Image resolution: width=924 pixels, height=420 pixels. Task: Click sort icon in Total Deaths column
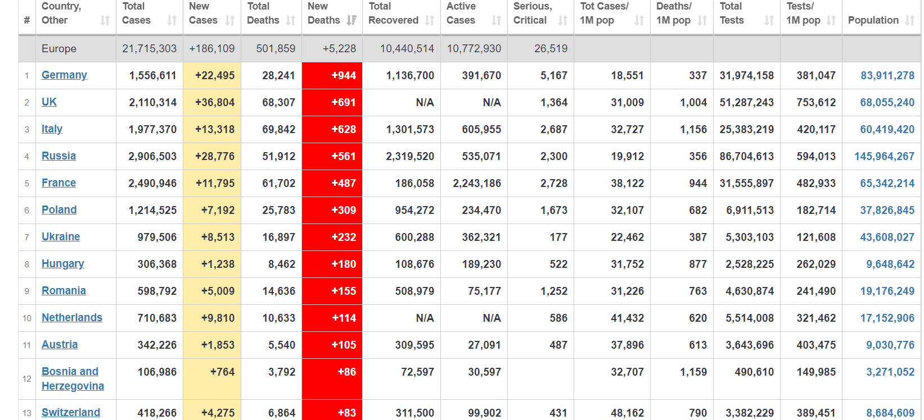[x=291, y=21]
